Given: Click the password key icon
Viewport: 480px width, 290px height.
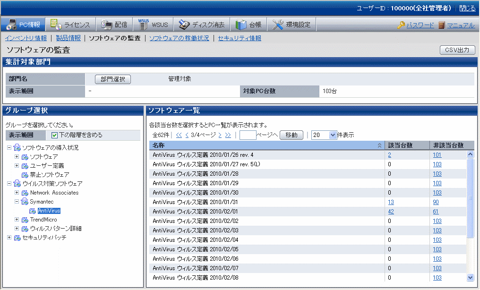Looking at the screenshot, I should [401, 25].
